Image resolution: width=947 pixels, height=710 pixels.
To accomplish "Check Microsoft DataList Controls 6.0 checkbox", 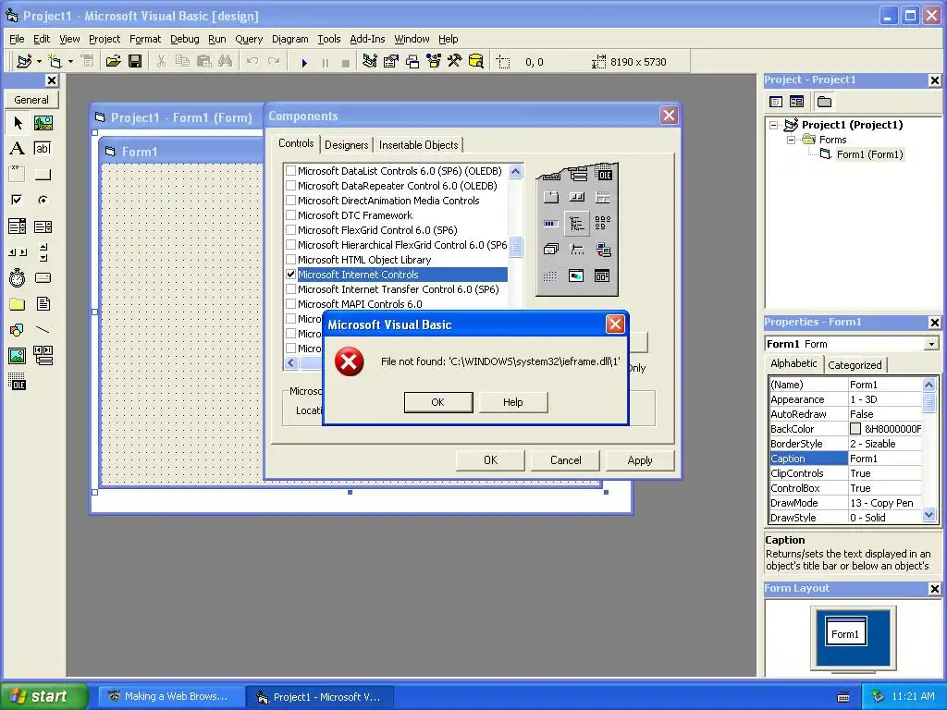I will pos(291,171).
